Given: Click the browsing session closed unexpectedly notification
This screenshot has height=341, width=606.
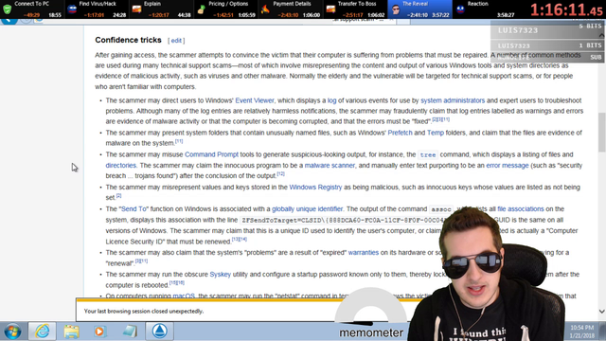Looking at the screenshot, I should [x=143, y=312].
